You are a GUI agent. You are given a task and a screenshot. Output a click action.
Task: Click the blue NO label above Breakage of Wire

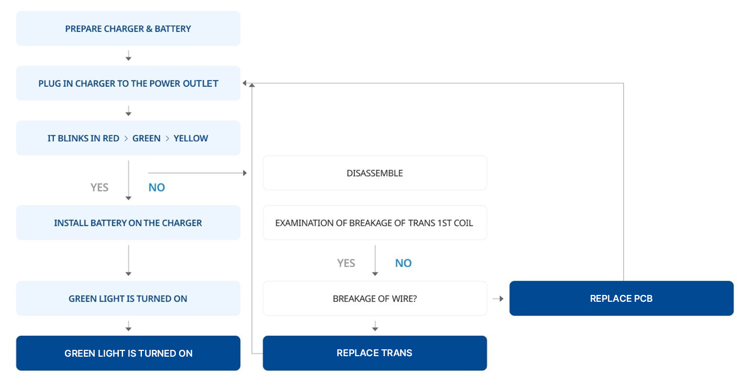403,263
